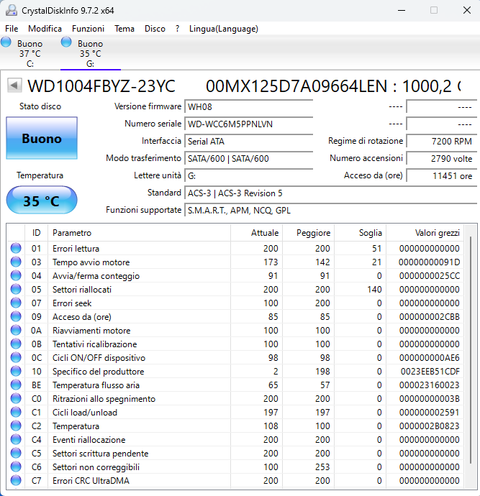
Task: Open the File menu
Action: 12,29
